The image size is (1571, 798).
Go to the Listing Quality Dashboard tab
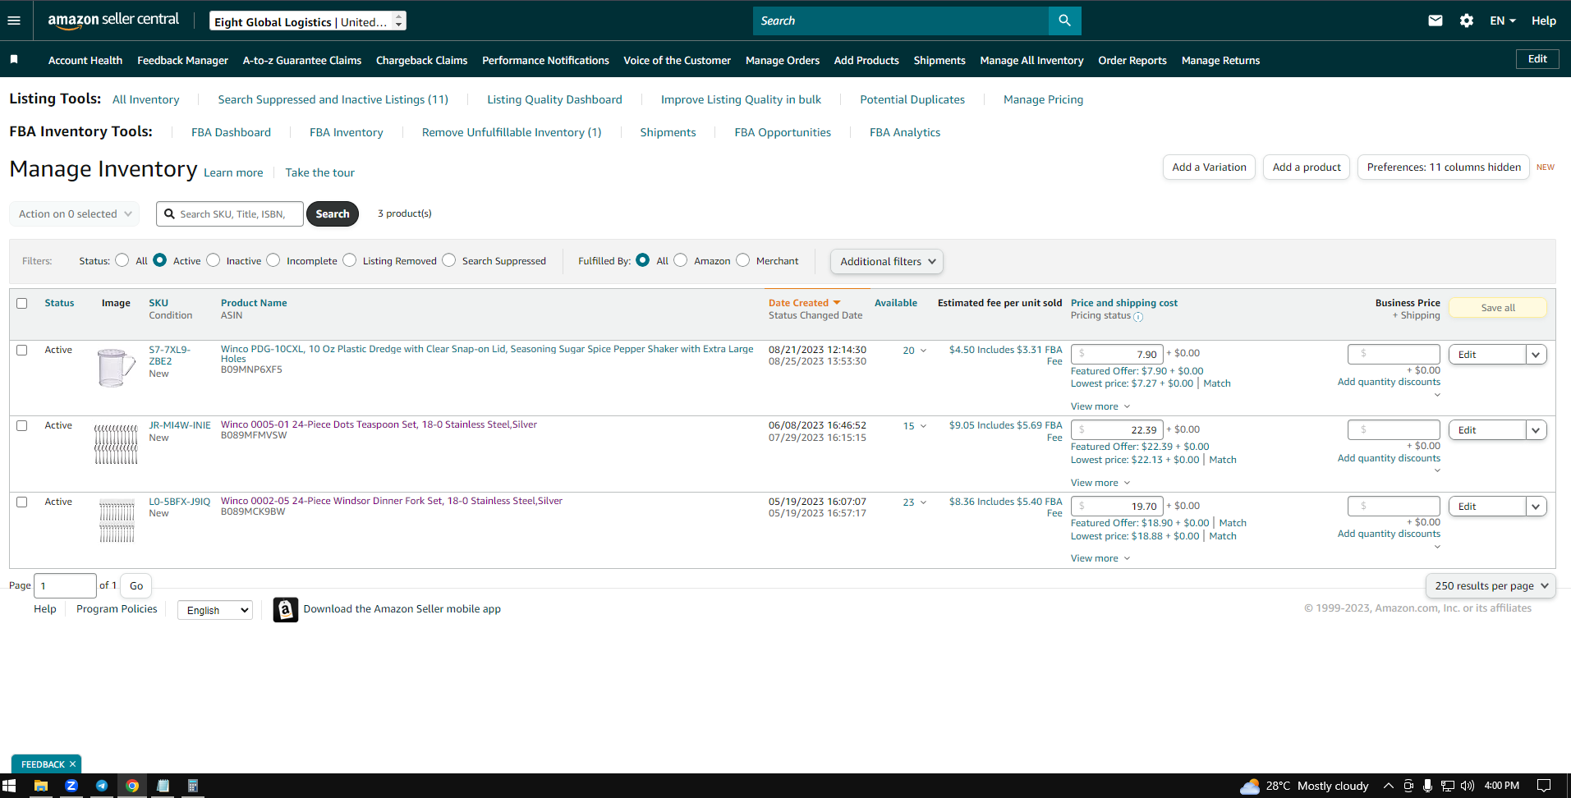(x=554, y=99)
